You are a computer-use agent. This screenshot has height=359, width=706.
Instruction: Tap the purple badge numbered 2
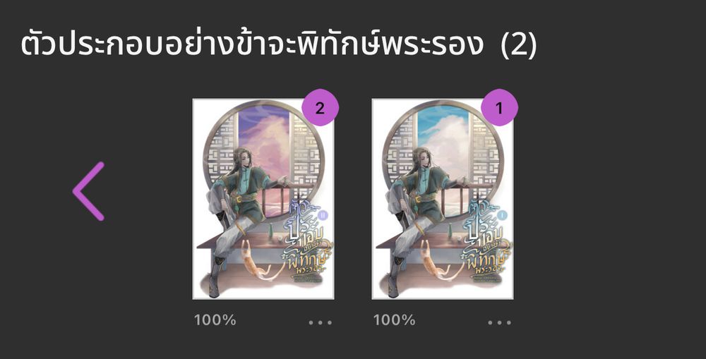tap(320, 108)
